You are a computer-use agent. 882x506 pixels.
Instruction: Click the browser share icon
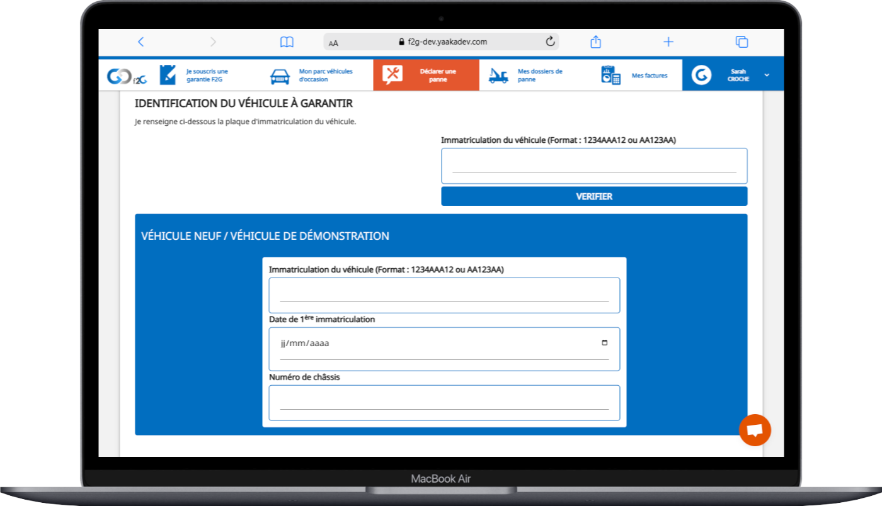tap(595, 42)
